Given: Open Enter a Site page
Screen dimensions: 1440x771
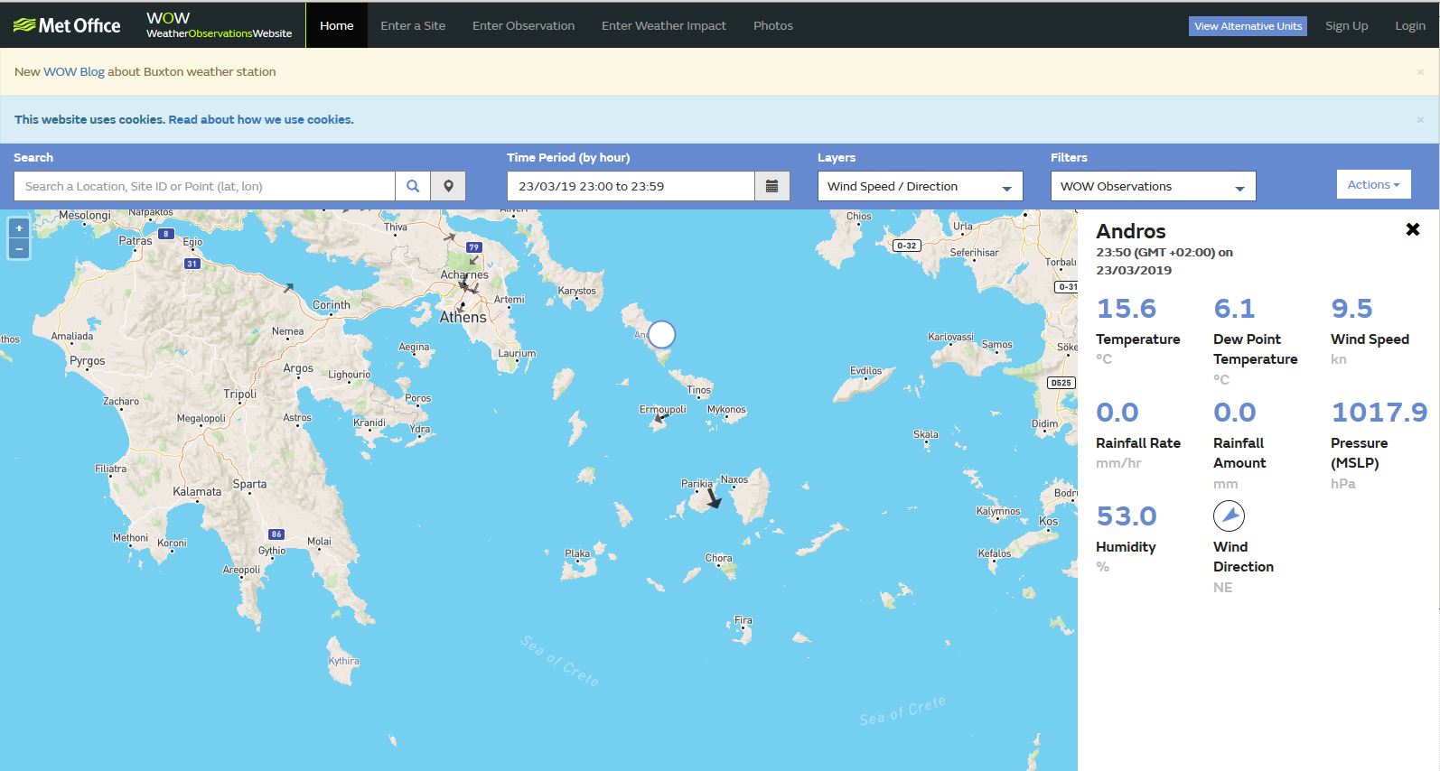Looking at the screenshot, I should point(413,25).
